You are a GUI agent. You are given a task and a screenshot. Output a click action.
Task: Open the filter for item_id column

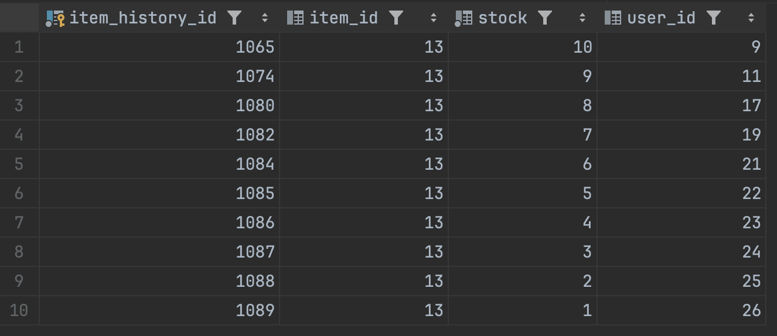(396, 18)
